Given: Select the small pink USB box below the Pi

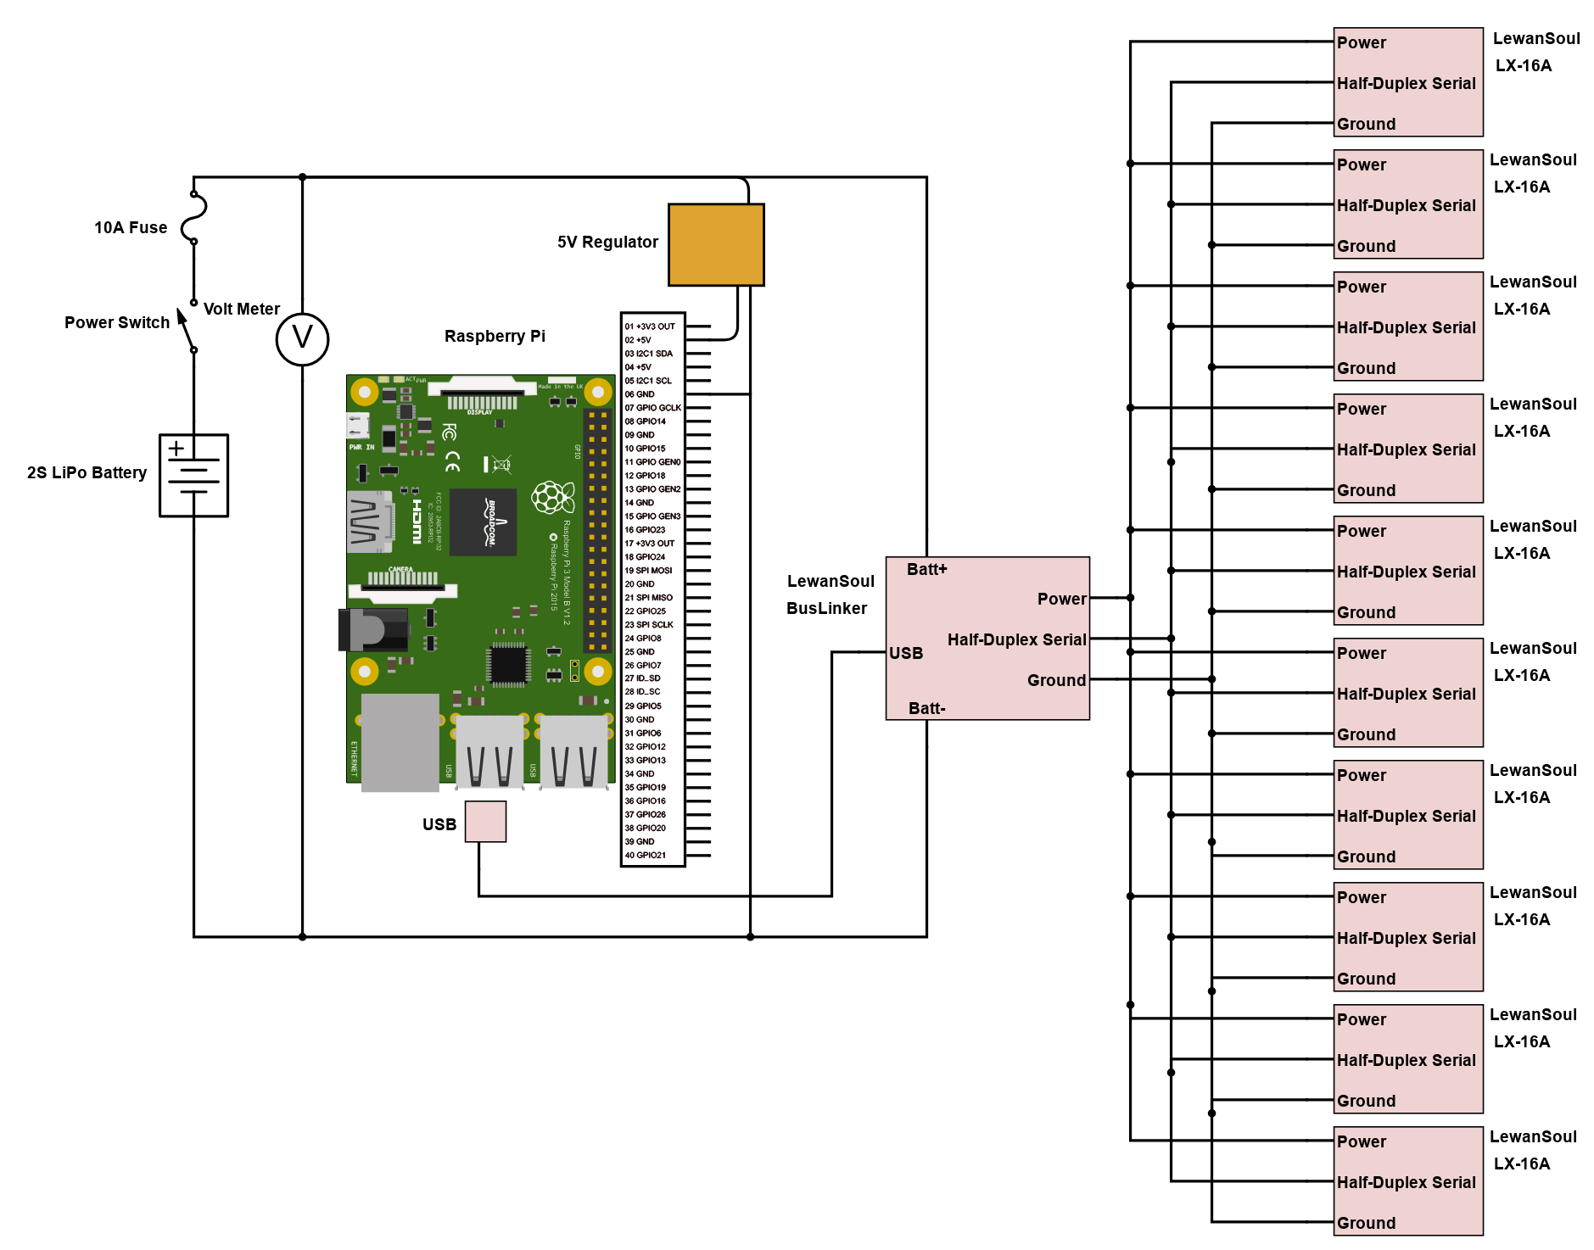Looking at the screenshot, I should pos(485,822).
